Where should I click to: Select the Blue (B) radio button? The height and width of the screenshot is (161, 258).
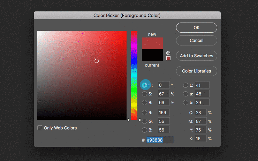145,130
